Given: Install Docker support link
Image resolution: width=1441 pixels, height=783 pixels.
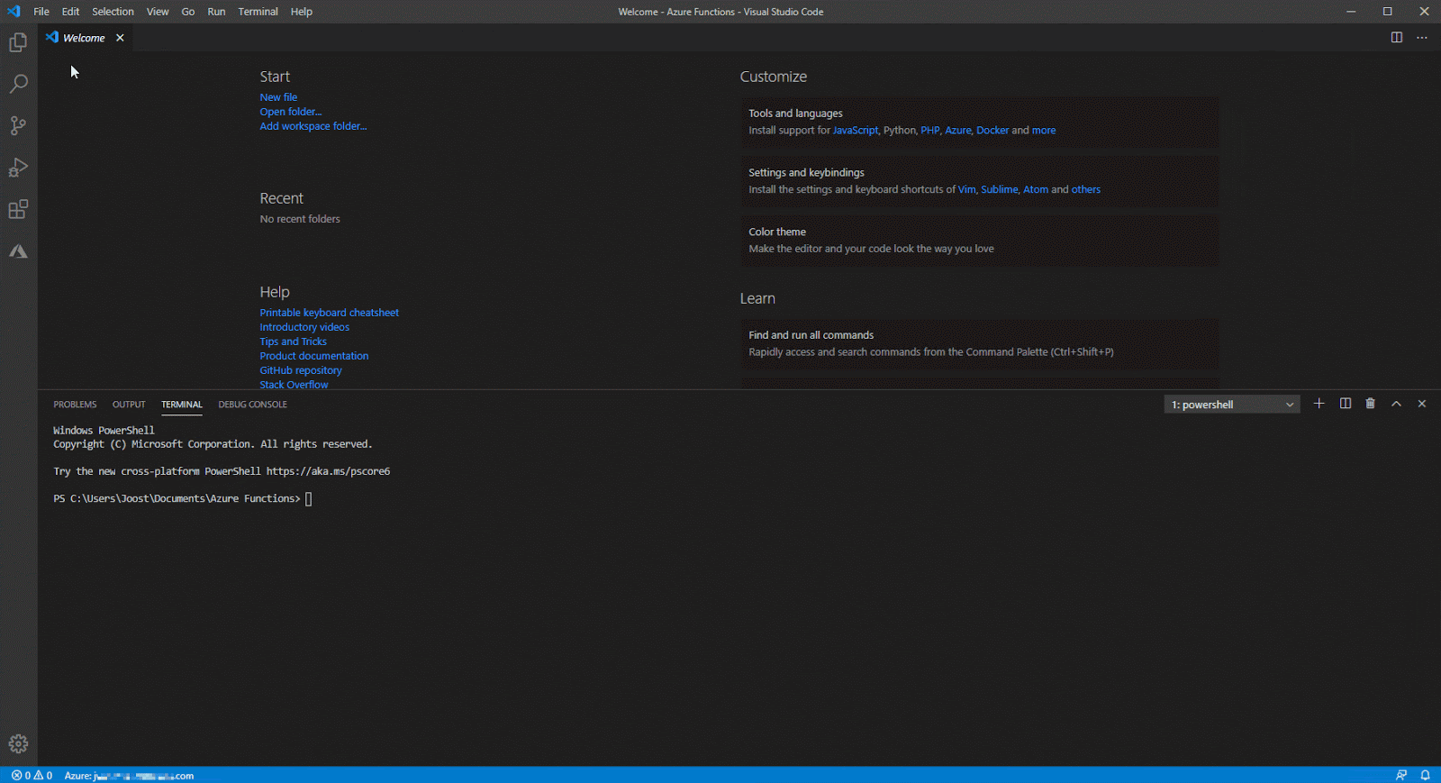Looking at the screenshot, I should 992,131.
